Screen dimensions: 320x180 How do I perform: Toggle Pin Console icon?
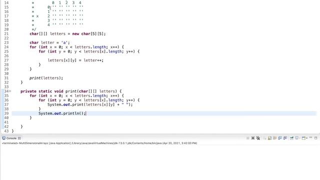pyautogui.click(x=291, y=138)
